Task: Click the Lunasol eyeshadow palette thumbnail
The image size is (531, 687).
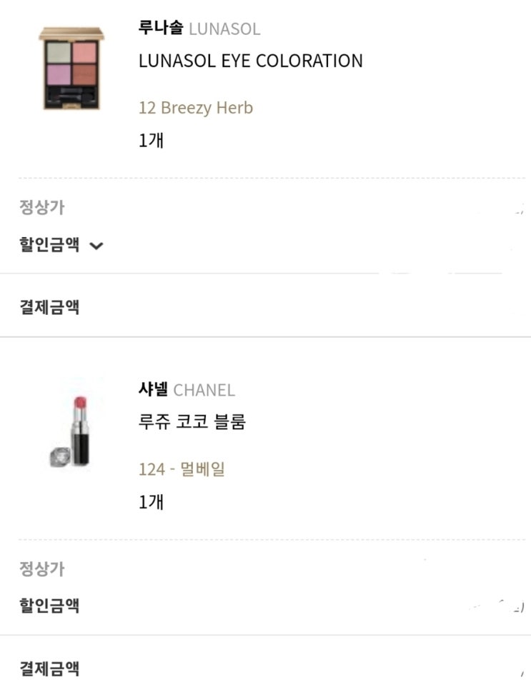Action: click(71, 69)
